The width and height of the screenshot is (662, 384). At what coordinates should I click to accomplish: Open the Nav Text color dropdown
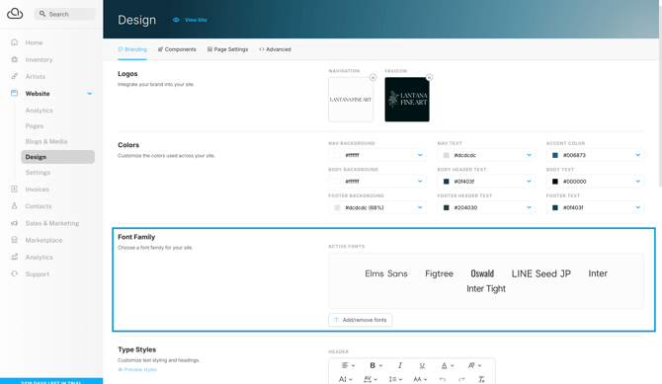coord(486,155)
